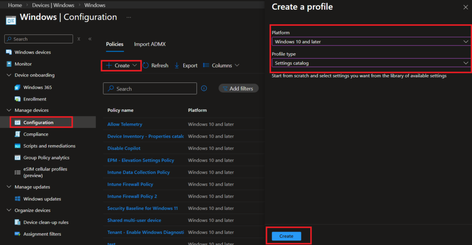Viewport: 472px width, 245px height.
Task: Collapse the Manage devices section
Action: (9, 111)
